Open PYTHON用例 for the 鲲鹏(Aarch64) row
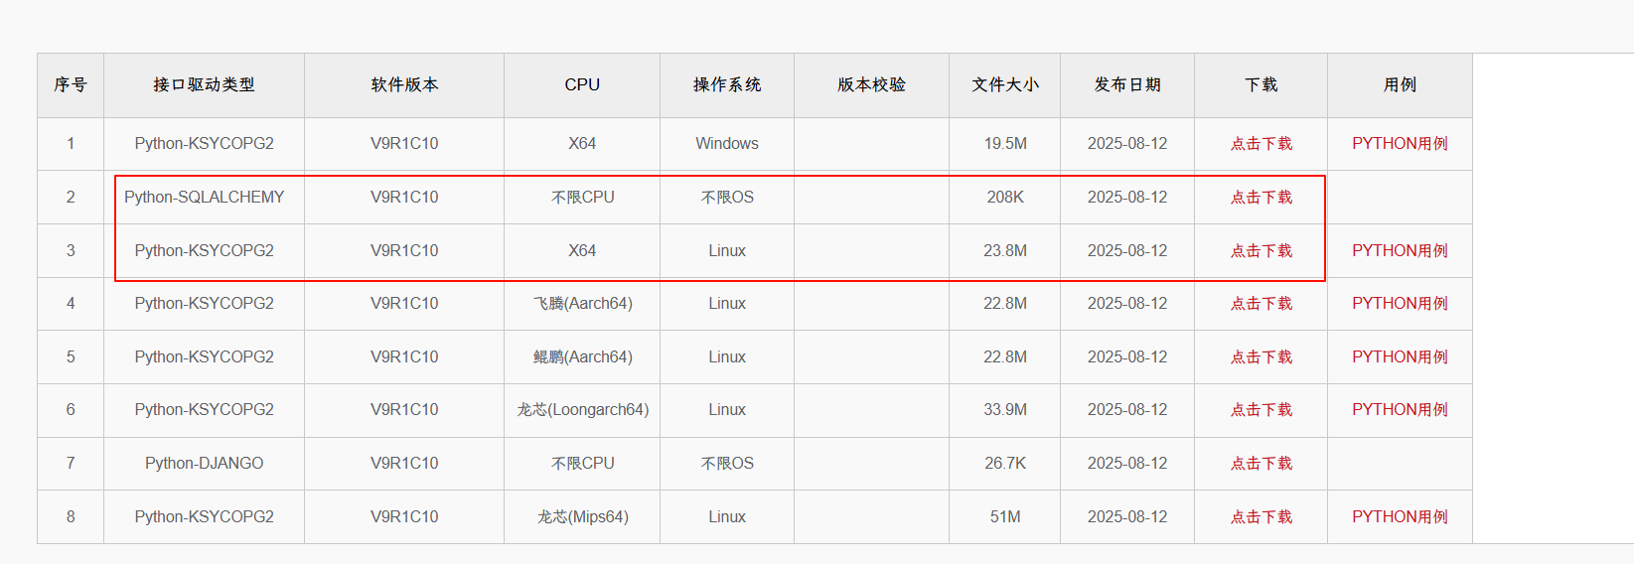Screen dimensions: 1634x564 pyautogui.click(x=1399, y=357)
